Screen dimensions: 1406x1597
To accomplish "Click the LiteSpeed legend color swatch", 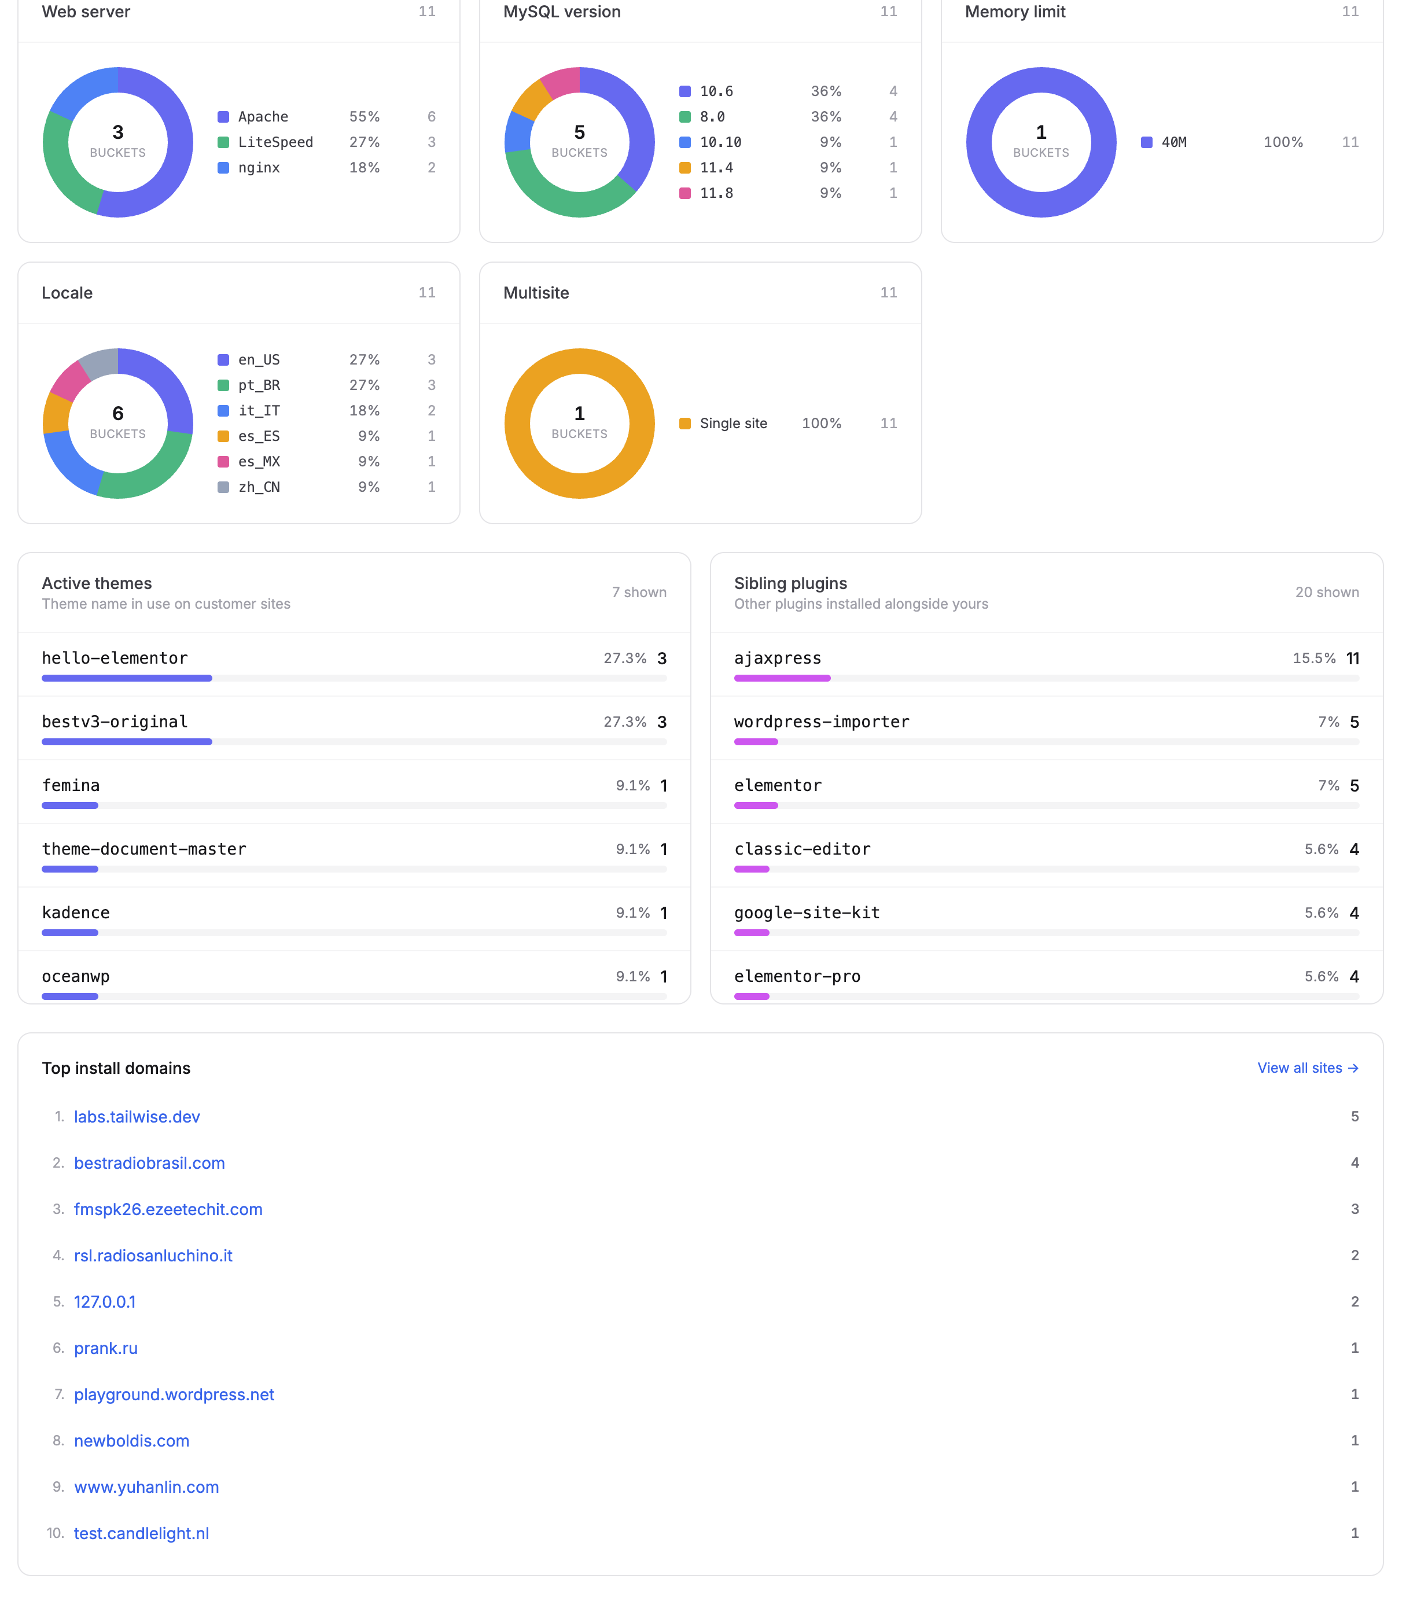I will click(223, 142).
